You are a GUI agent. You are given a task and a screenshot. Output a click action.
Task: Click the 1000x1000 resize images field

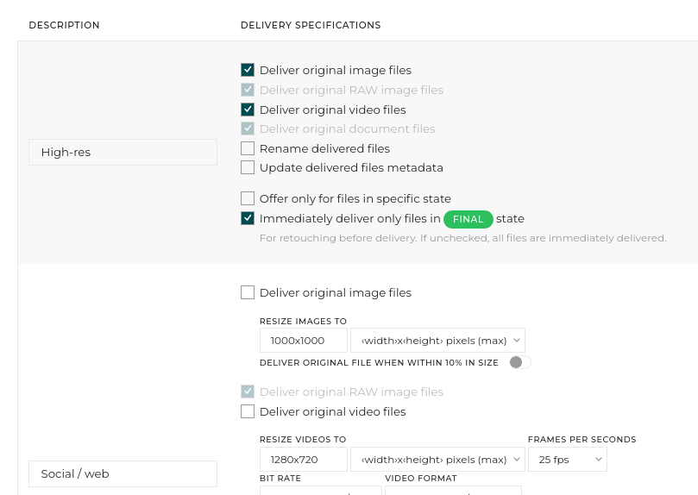point(304,341)
